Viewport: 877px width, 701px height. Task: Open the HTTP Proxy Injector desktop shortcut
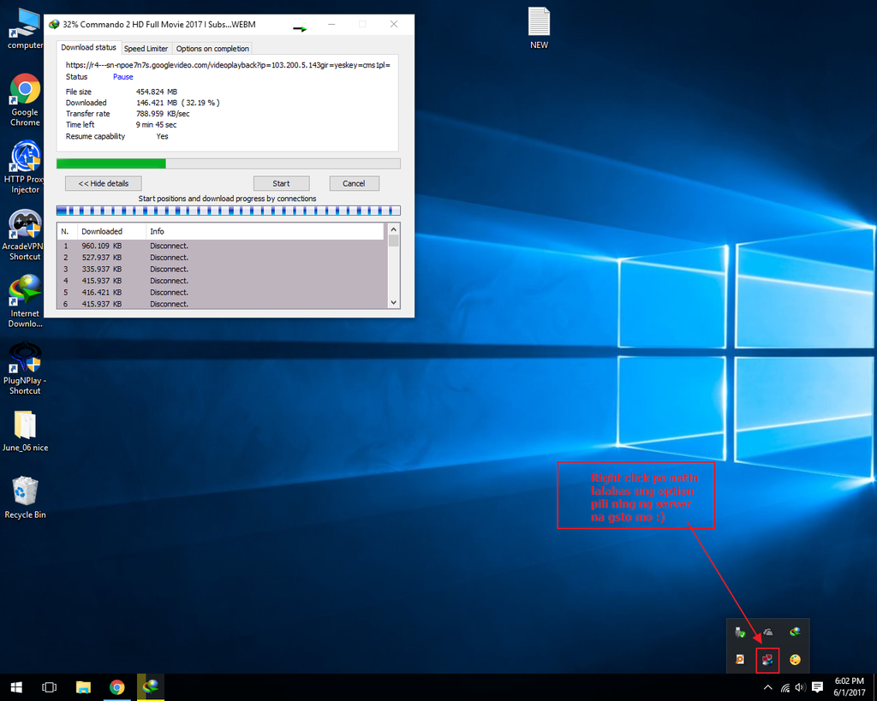24,167
